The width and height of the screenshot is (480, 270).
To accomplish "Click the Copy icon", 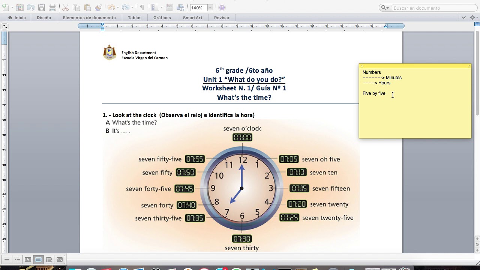I will (76, 7).
